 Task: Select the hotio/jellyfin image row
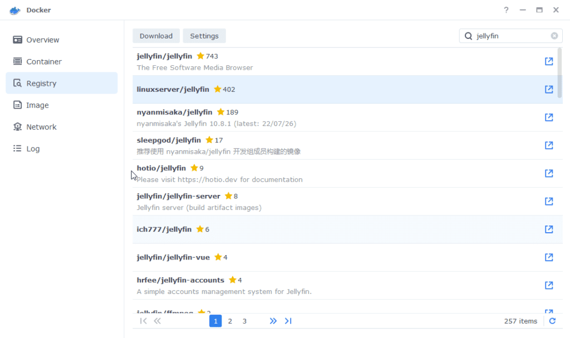347,174
